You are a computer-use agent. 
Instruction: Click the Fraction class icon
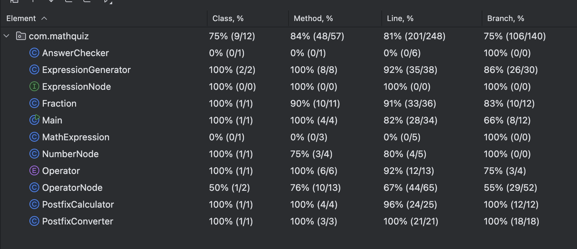pos(34,103)
